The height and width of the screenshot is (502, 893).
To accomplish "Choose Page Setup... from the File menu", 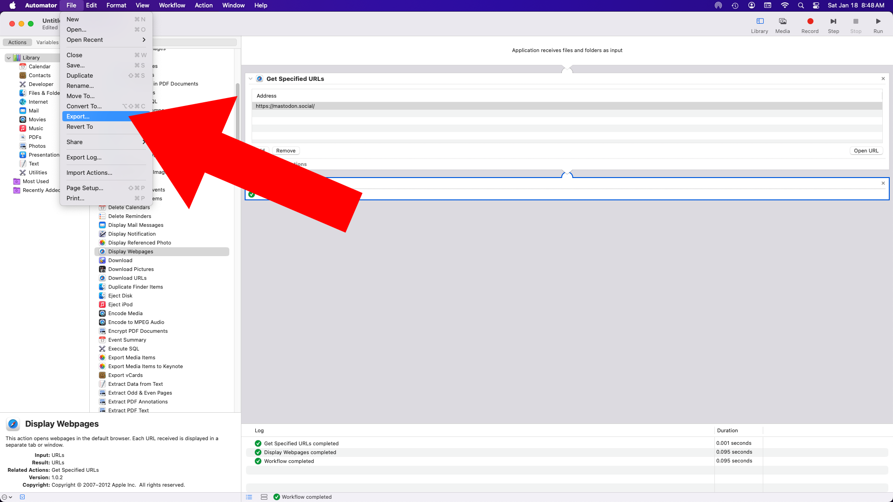I will [106, 188].
